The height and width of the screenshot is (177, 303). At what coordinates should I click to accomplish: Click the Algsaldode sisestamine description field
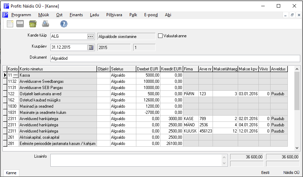tap(126, 37)
